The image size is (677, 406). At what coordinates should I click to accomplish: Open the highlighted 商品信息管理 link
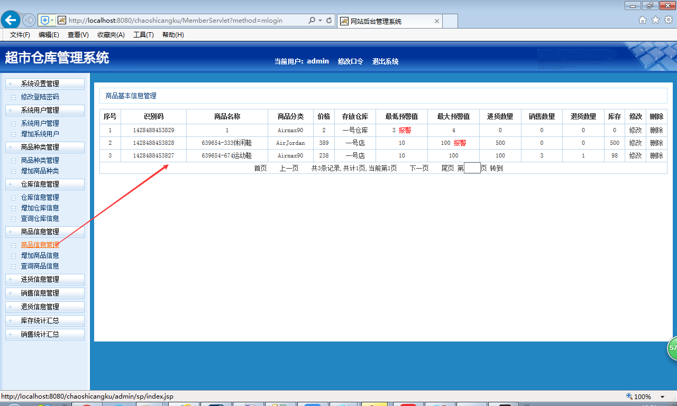click(40, 245)
